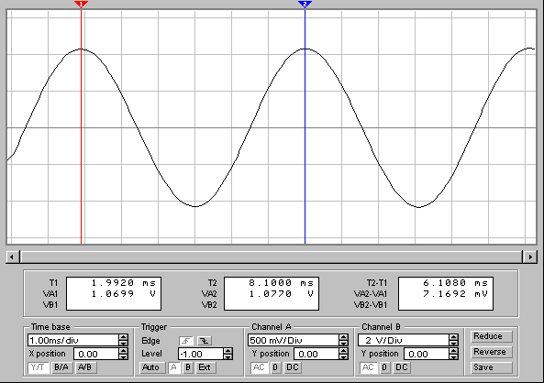Image resolution: width=544 pixels, height=383 pixels.
Task: Click left arrow of horizontal scrollbar
Action: tap(12, 257)
